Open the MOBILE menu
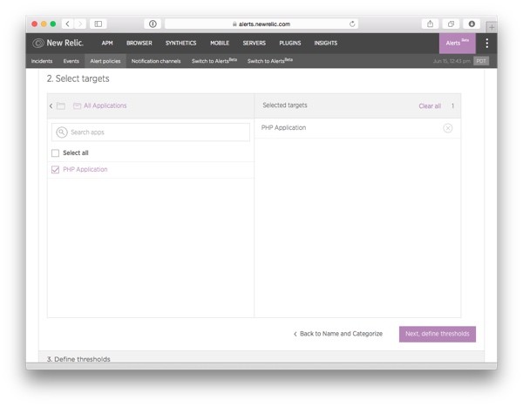Screen dimensions: 523x407 tap(220, 43)
